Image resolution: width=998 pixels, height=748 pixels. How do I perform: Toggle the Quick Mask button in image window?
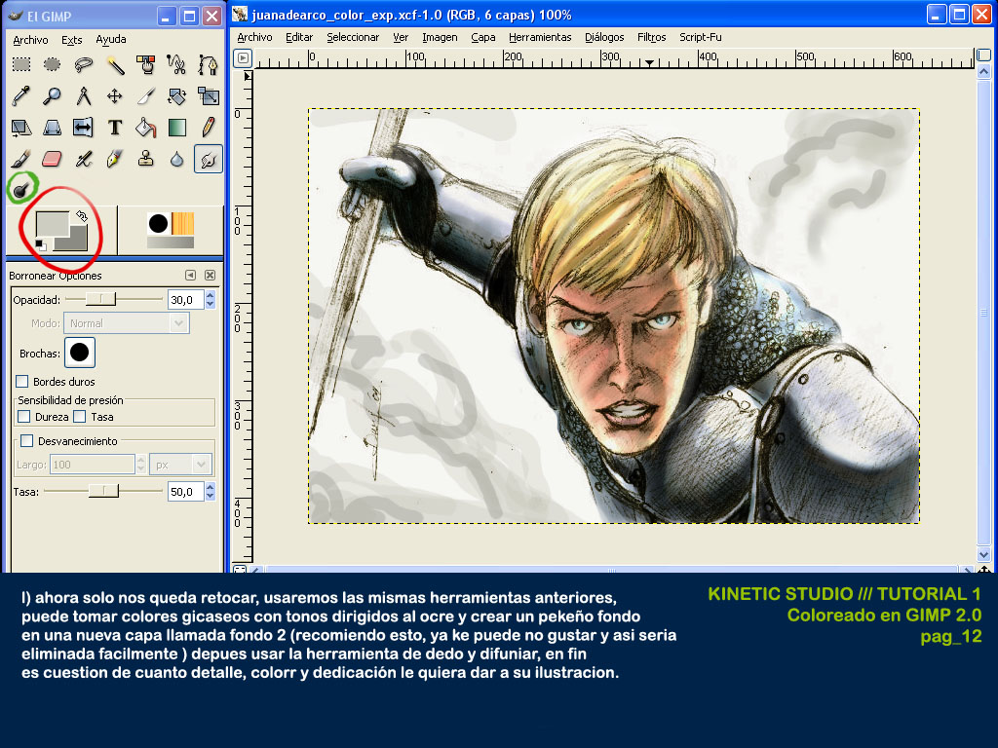pos(240,569)
